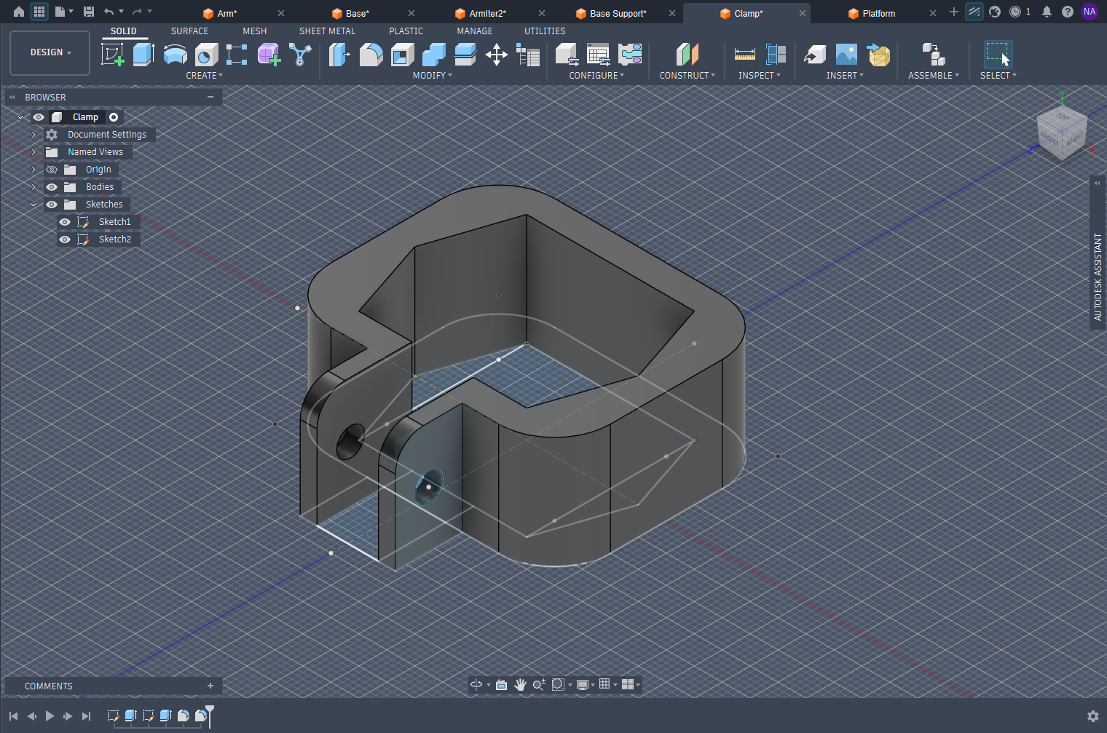Open the DESIGN workspace dropdown
Viewport: 1107px width, 733px height.
[x=50, y=52]
